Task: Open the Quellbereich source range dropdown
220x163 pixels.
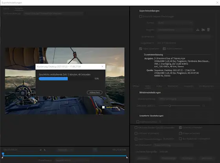Action: pos(72,160)
